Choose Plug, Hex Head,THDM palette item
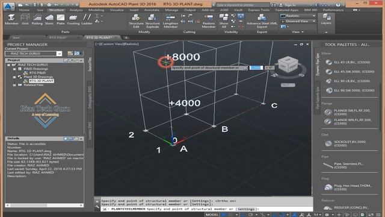The height and width of the screenshot is (217, 385). (x=348, y=187)
